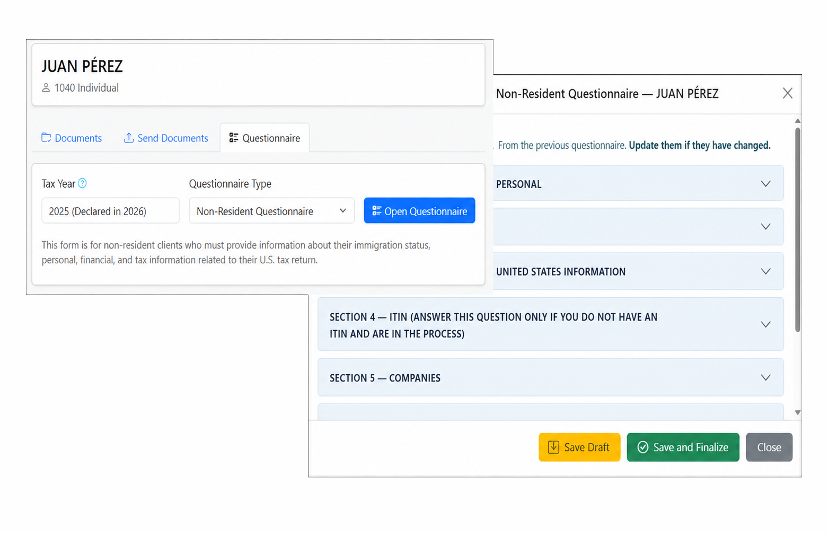This screenshot has width=829, height=533.
Task: Expand Section 4 — ITIN
Action: 550,324
